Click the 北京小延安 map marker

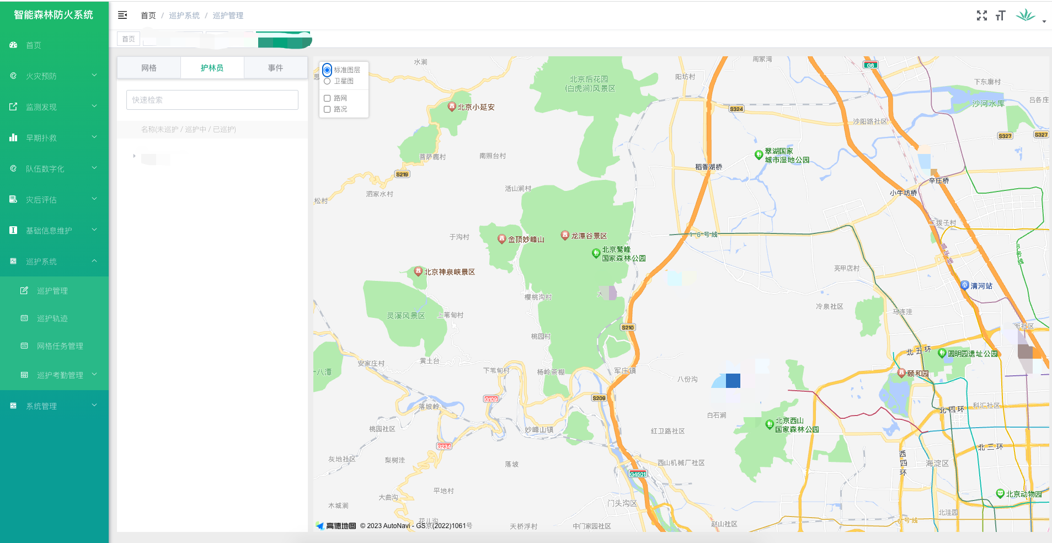click(452, 107)
